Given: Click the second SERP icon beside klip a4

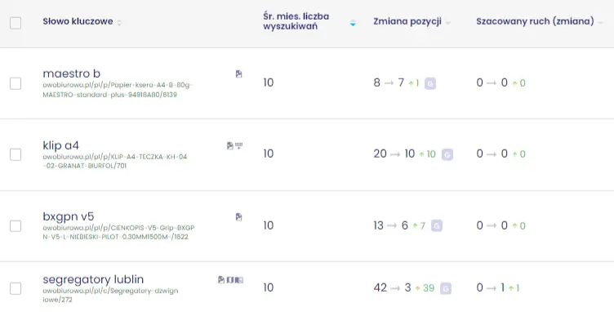Looking at the screenshot, I should click(x=239, y=145).
